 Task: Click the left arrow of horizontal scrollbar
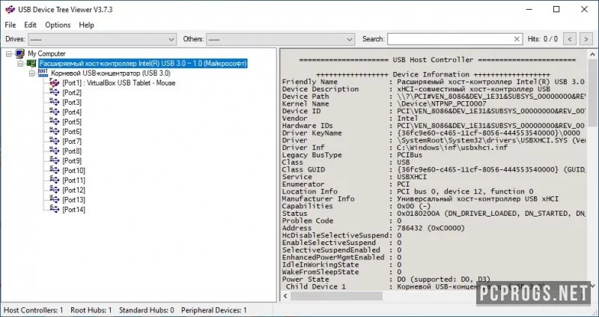pyautogui.click(x=286, y=296)
